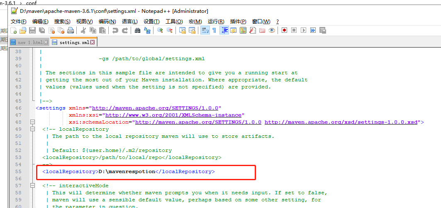Toggle show all characters pilcrow icon
Screen dimensions: 441x208
(214, 30)
